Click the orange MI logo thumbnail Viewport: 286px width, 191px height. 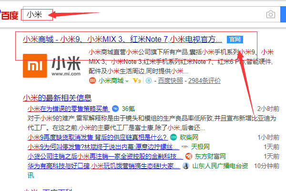coord(35,66)
